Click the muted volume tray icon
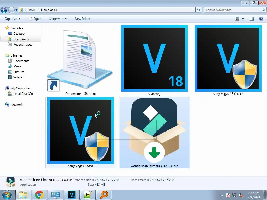Image resolution: width=267 pixels, height=200 pixels. coord(241,195)
